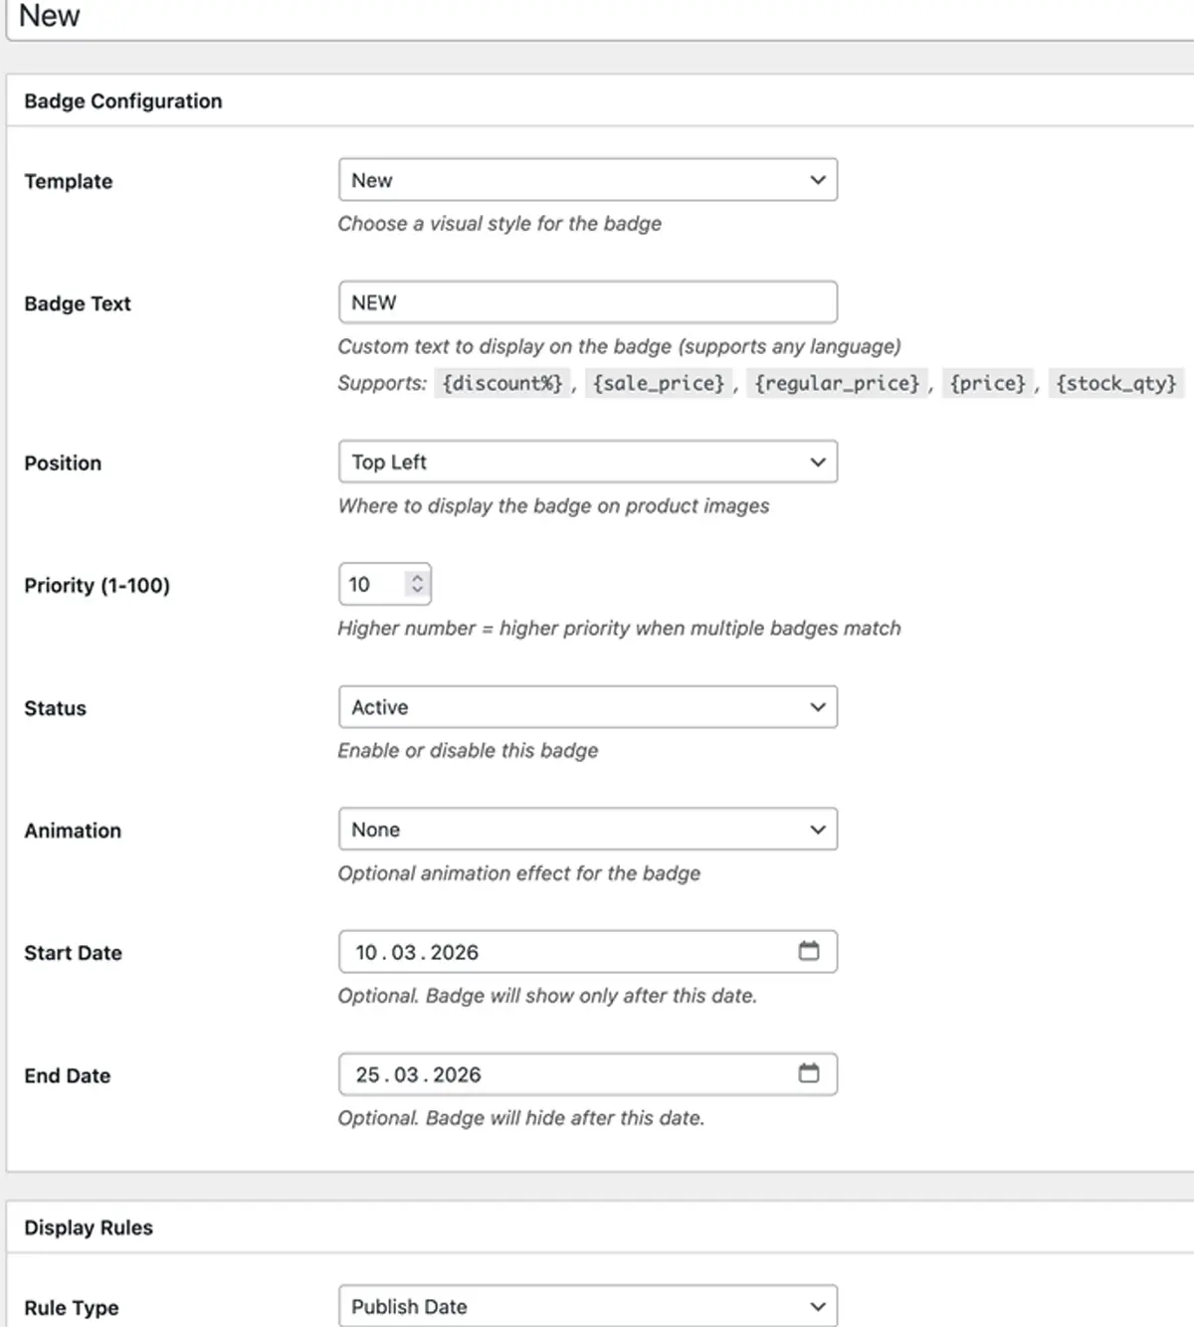The image size is (1194, 1327).
Task: Select the Priority number input showing 10
Action: click(378, 584)
